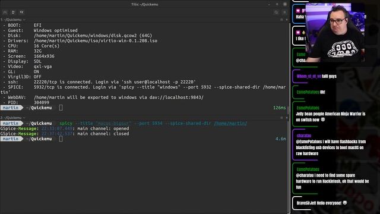Click the '/home/martin/' underlined path in spicy command
Viewport: 380px width, 214px height.
coord(230,123)
